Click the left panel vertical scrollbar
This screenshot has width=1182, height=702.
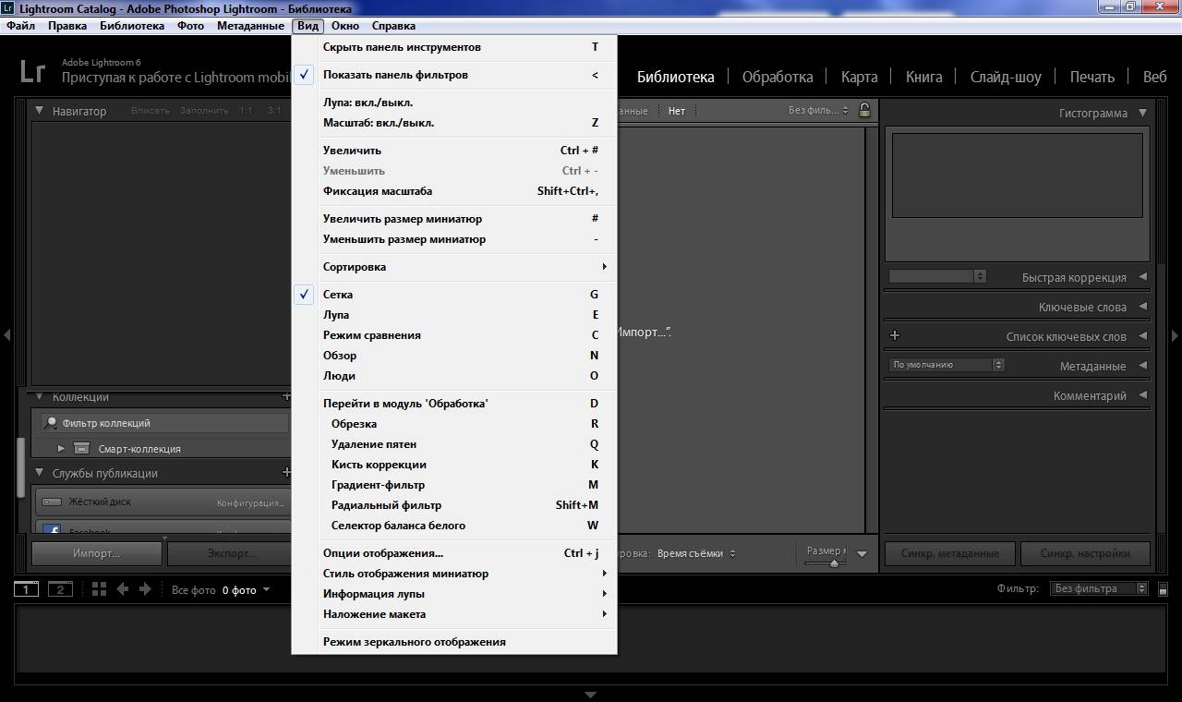[x=20, y=466]
